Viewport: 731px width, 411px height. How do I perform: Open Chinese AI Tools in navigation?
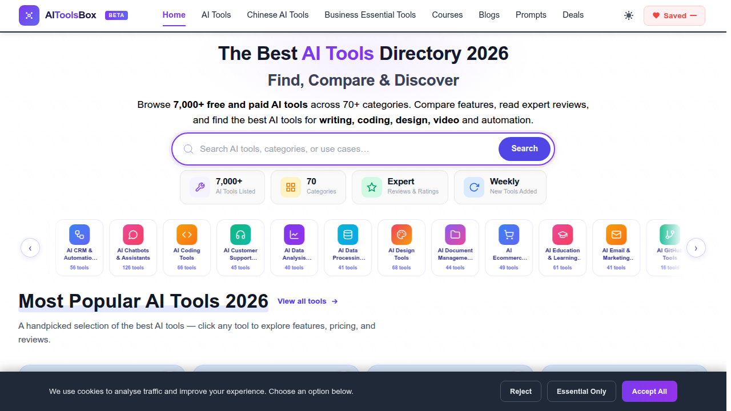click(x=278, y=15)
